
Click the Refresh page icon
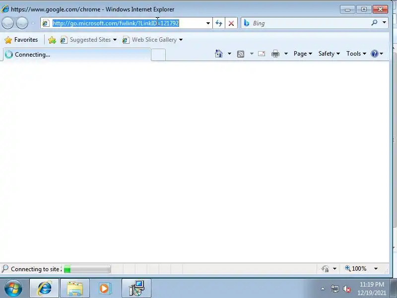coord(219,23)
